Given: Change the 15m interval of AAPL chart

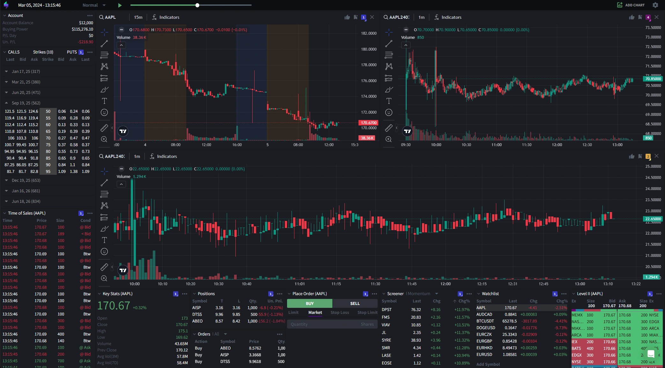Looking at the screenshot, I should coord(138,17).
